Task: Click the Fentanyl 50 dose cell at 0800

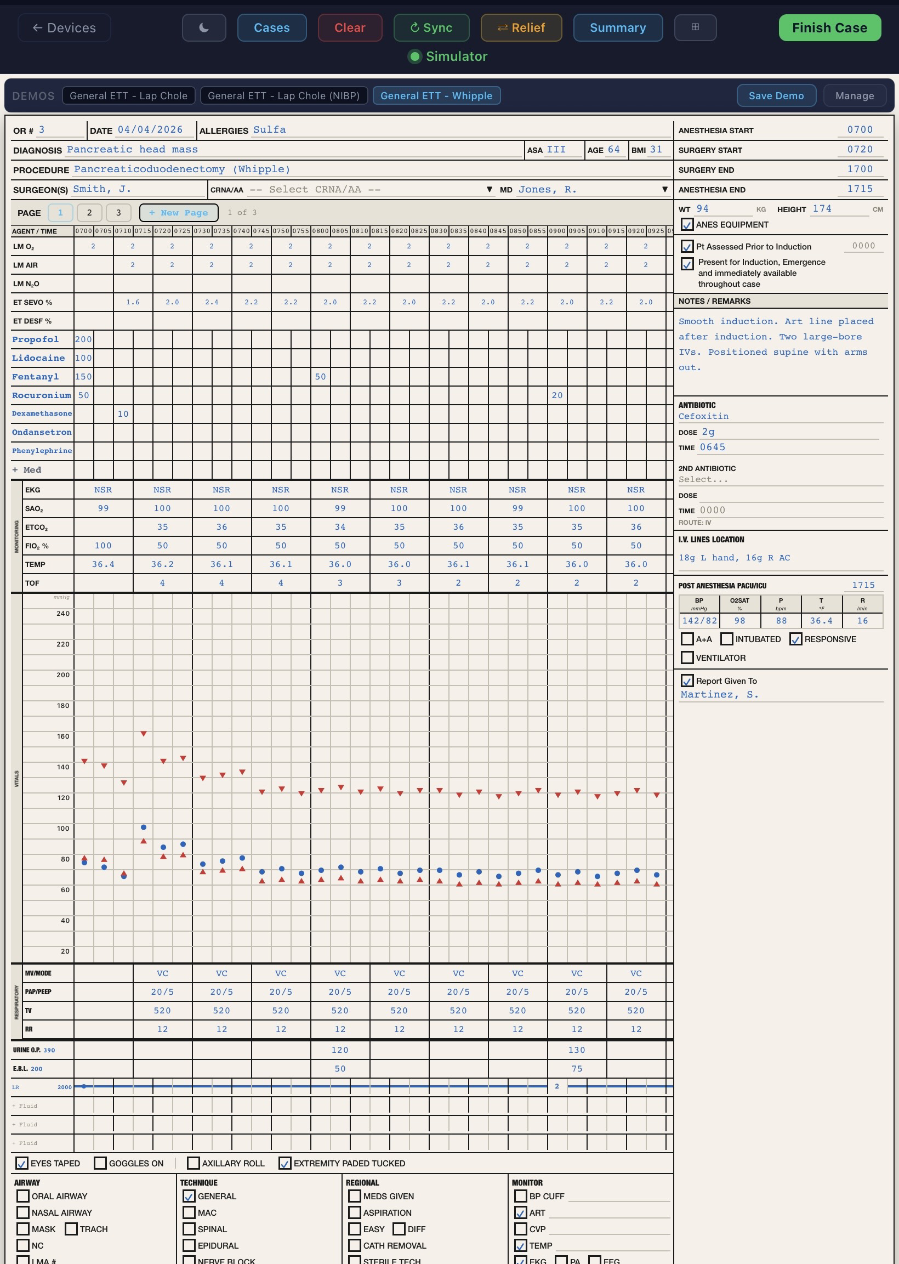Action: pyautogui.click(x=321, y=377)
